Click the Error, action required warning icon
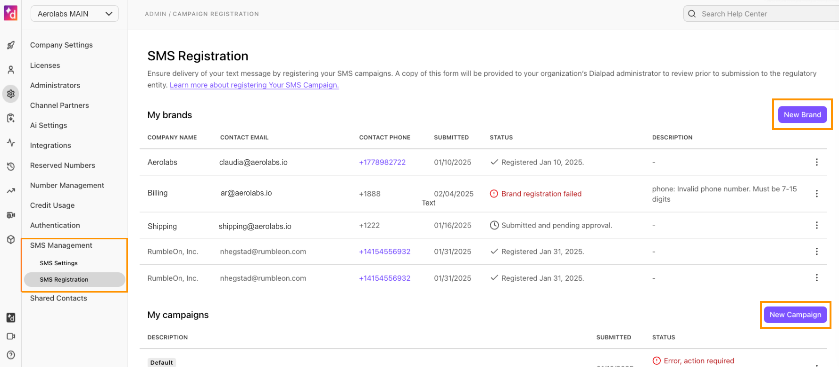The width and height of the screenshot is (839, 367). pyautogui.click(x=656, y=361)
